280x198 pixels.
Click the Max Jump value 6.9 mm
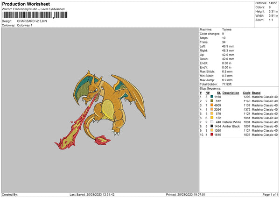pyautogui.click(x=227, y=80)
